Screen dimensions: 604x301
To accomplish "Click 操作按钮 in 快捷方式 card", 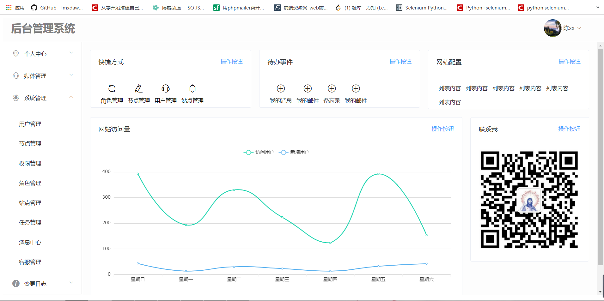I will tap(231, 62).
